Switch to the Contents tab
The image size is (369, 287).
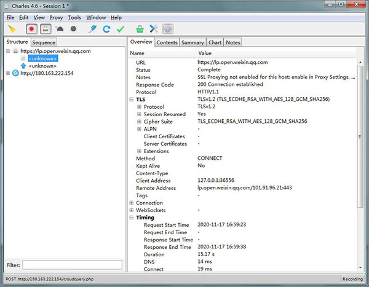pos(167,42)
